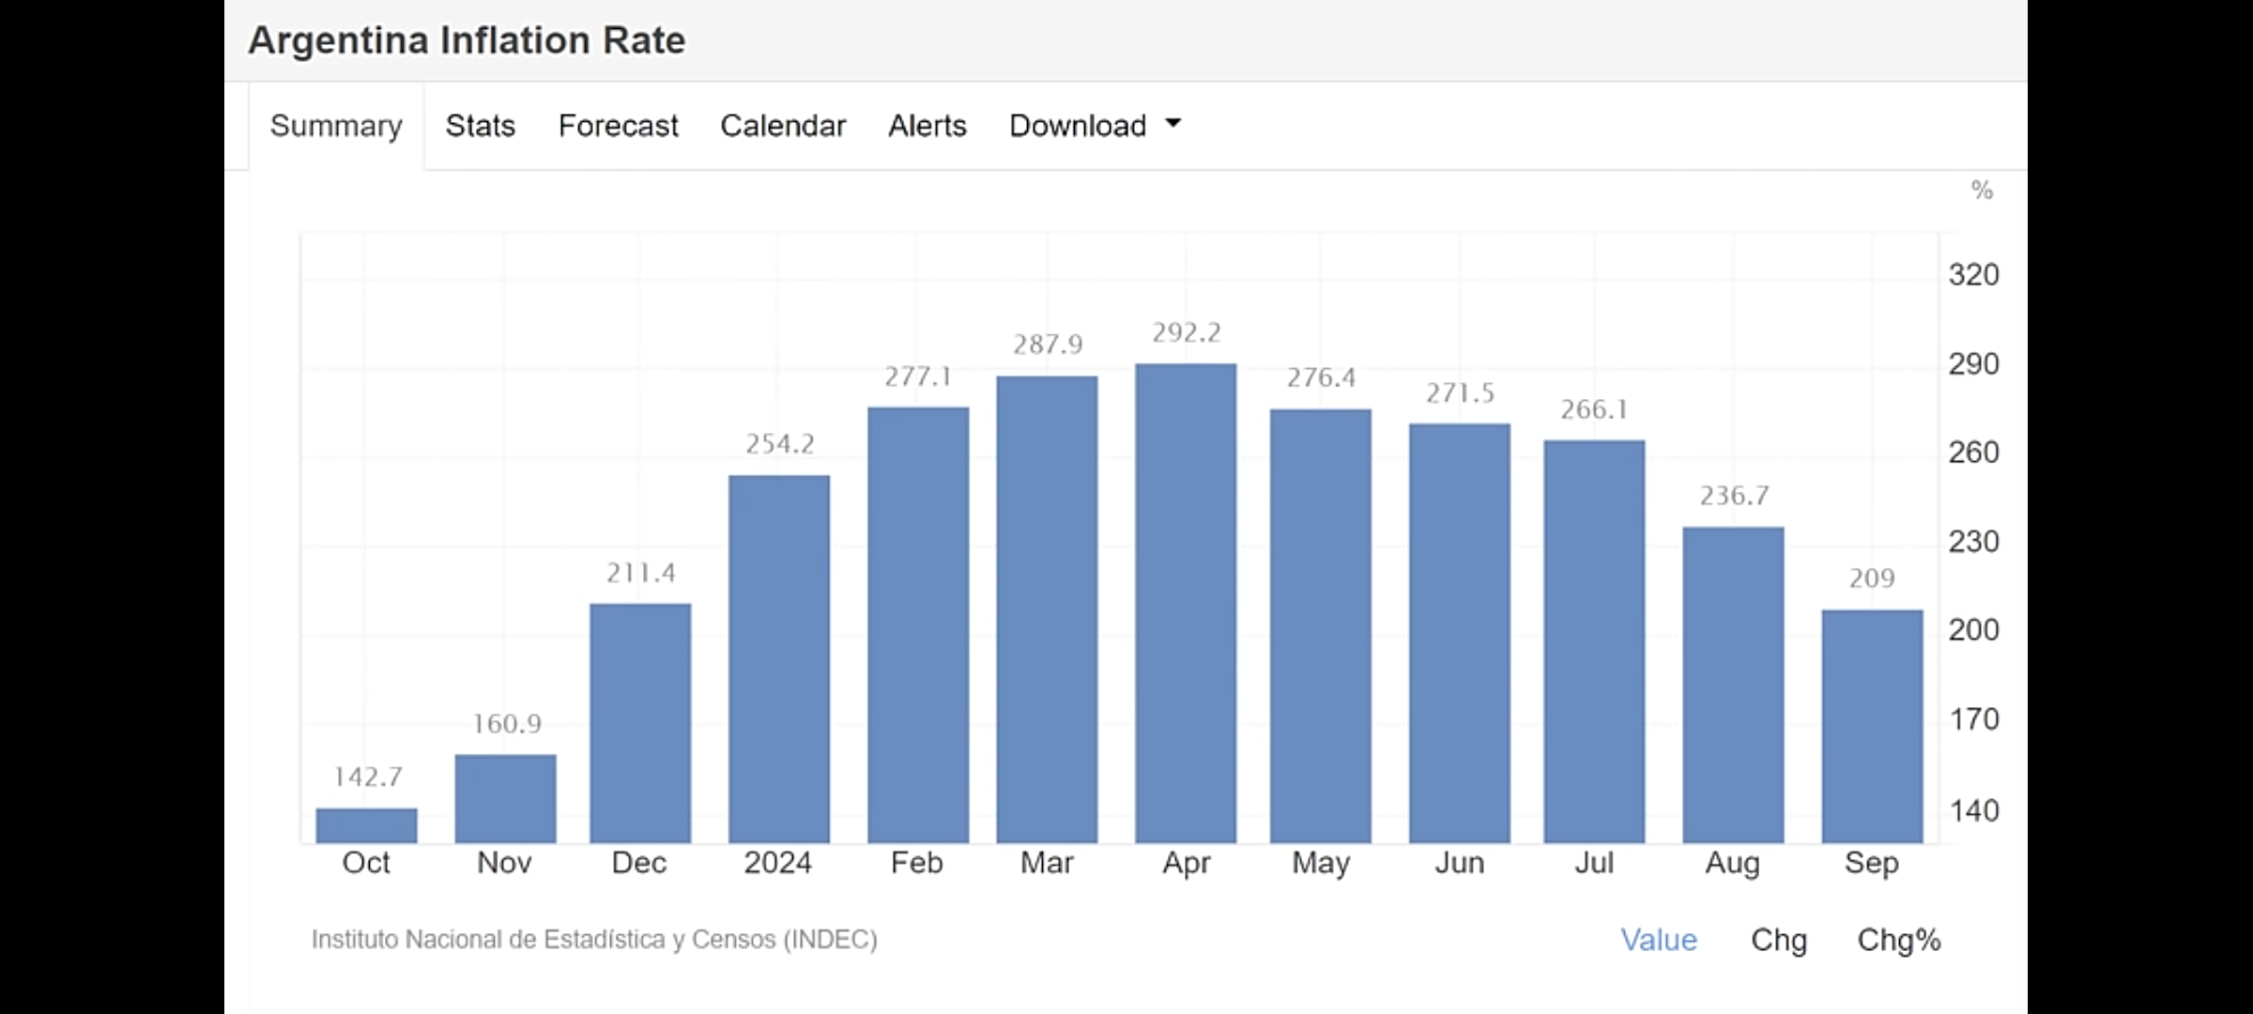Click the 260 y-axis label
Viewport: 2253px width, 1014px height.
click(x=1973, y=453)
